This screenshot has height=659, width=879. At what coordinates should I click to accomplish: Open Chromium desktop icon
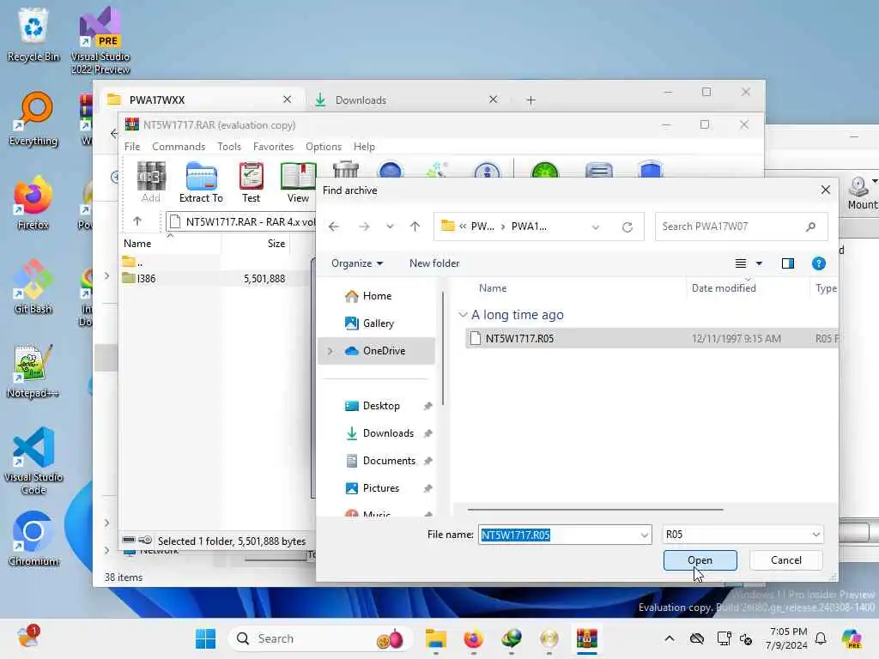point(33,539)
